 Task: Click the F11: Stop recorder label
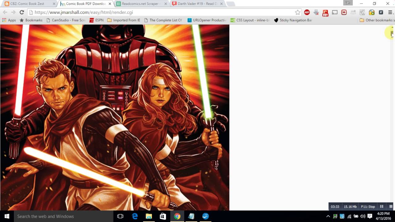click(368, 207)
